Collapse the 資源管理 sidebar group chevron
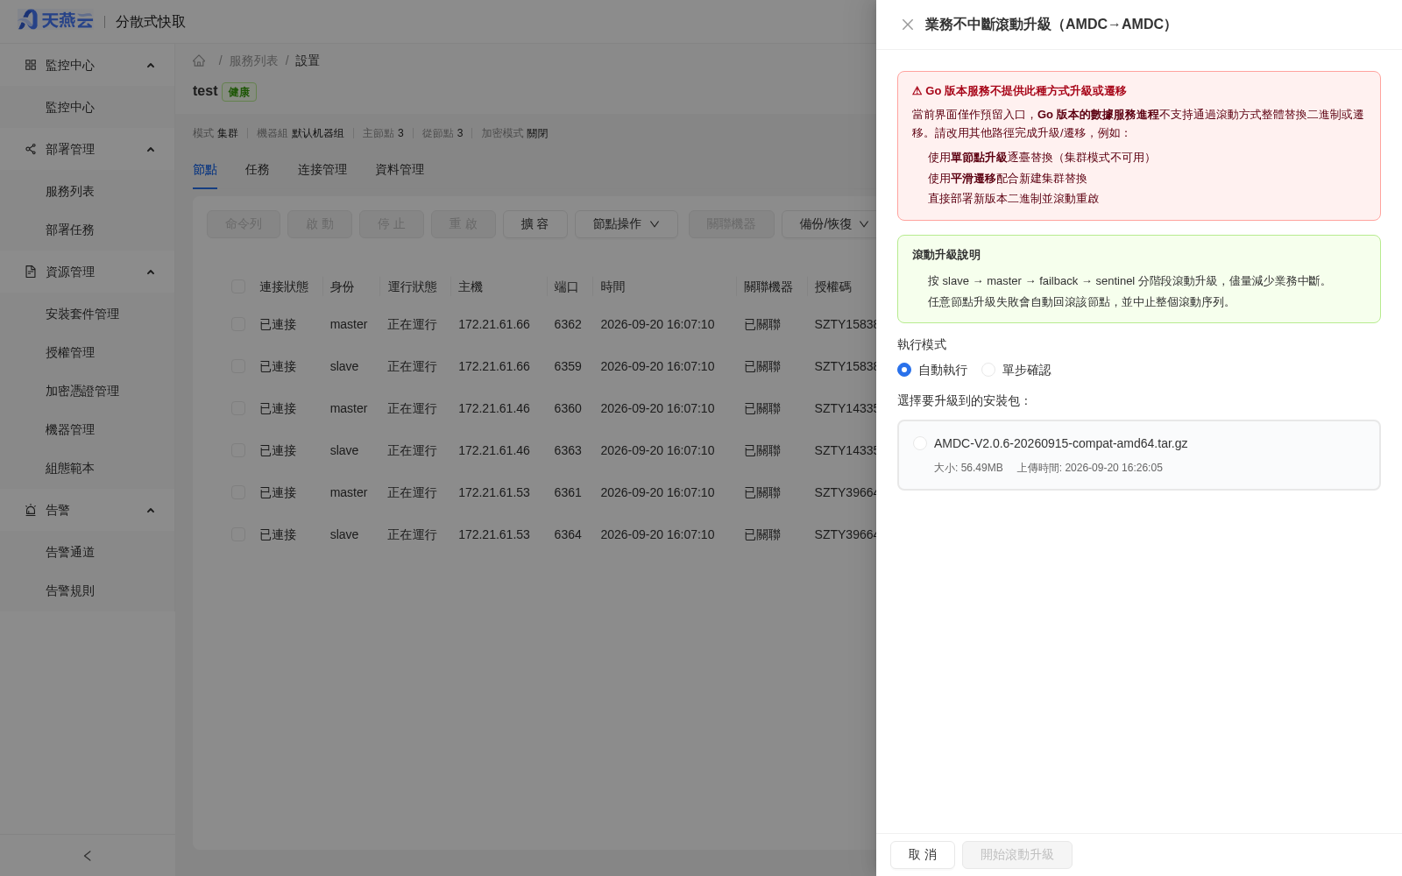Viewport: 1402px width, 876px height. point(151,272)
